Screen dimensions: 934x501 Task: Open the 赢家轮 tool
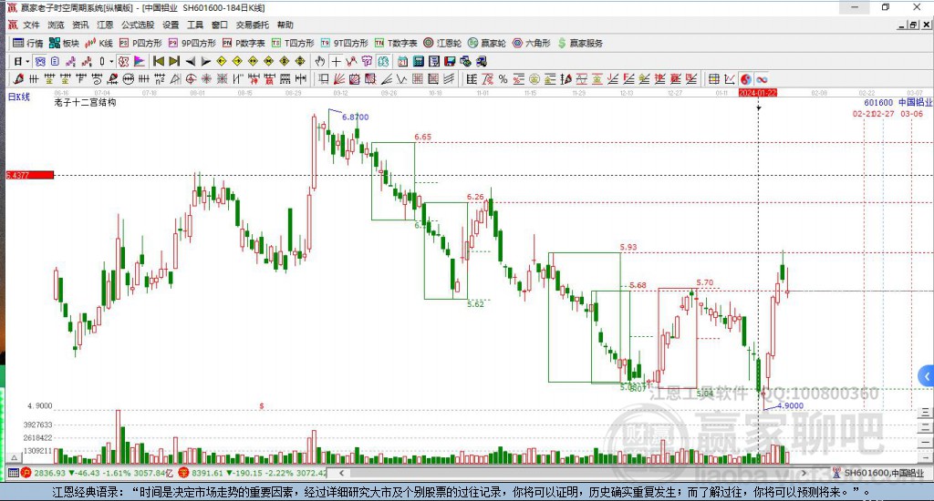click(487, 43)
